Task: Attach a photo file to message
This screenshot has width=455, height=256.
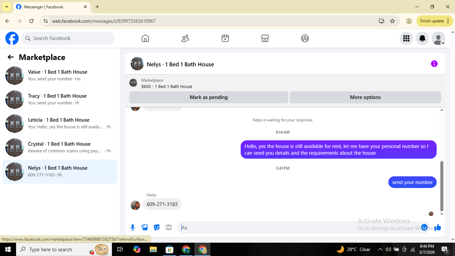Action: click(145, 227)
